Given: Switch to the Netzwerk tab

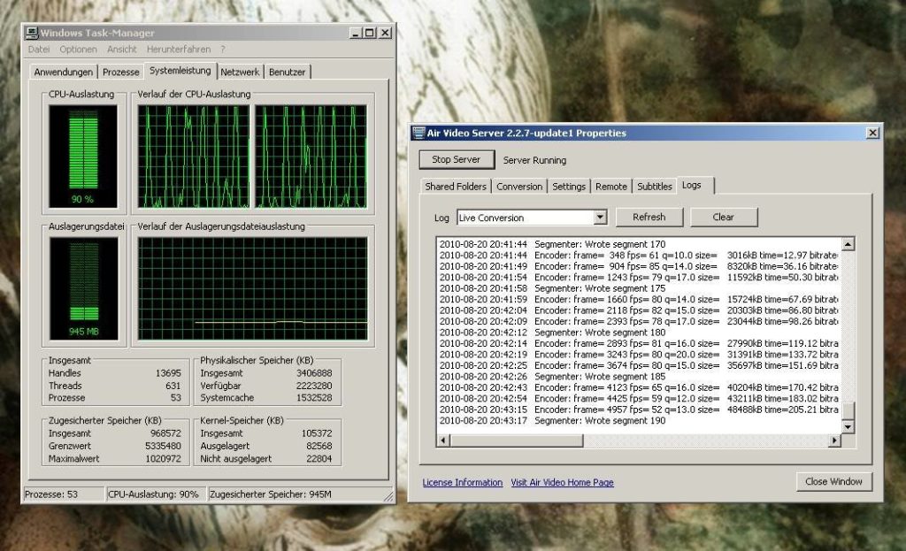Looking at the screenshot, I should tap(240, 73).
